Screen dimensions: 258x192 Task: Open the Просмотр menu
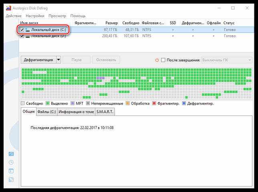click(57, 16)
